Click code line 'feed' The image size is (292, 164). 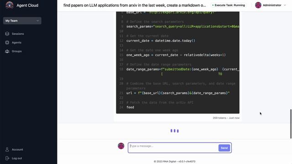pyautogui.click(x=130, y=108)
